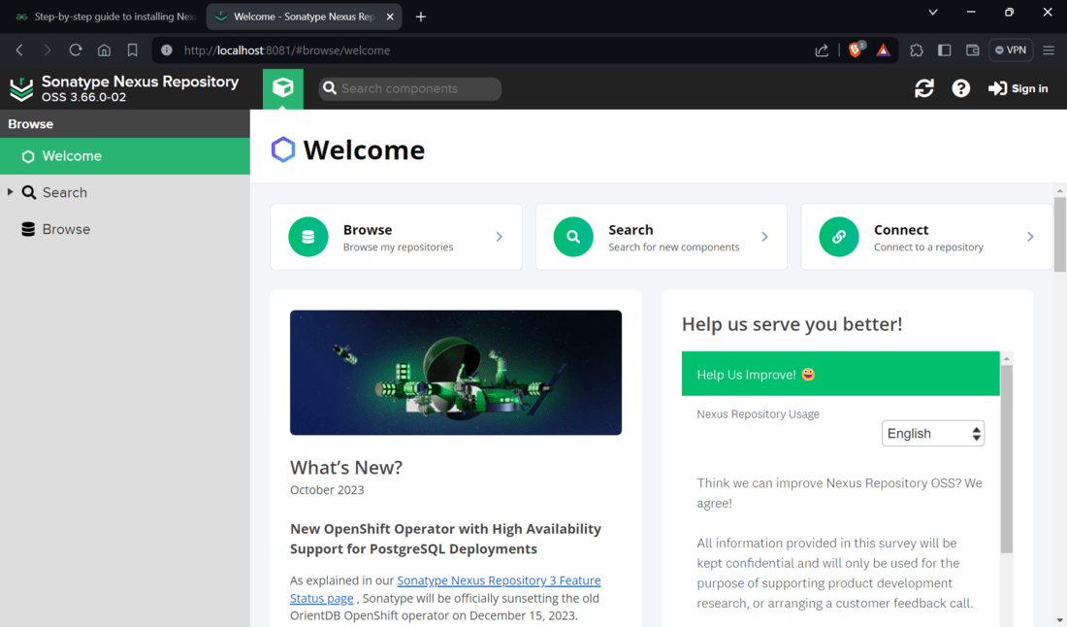Click the space station banner image
The height and width of the screenshot is (627, 1067).
(456, 373)
